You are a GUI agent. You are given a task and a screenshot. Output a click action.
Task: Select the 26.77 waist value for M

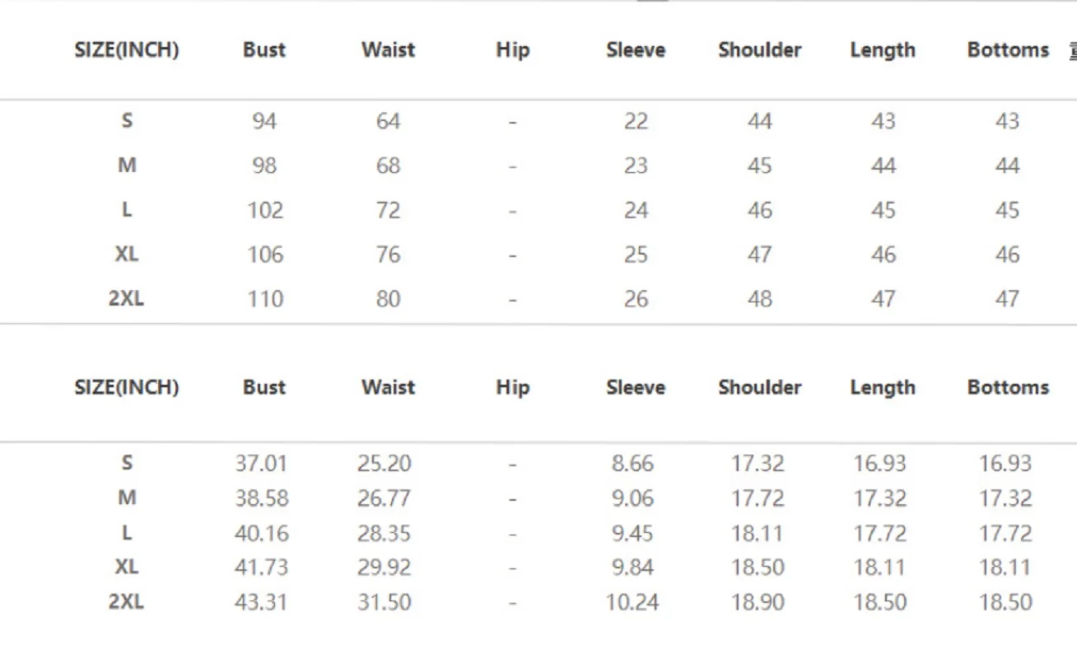point(384,498)
